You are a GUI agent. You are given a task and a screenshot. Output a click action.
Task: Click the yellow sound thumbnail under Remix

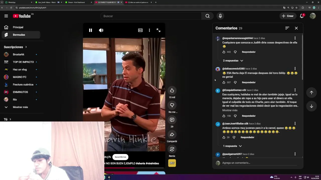(172, 163)
